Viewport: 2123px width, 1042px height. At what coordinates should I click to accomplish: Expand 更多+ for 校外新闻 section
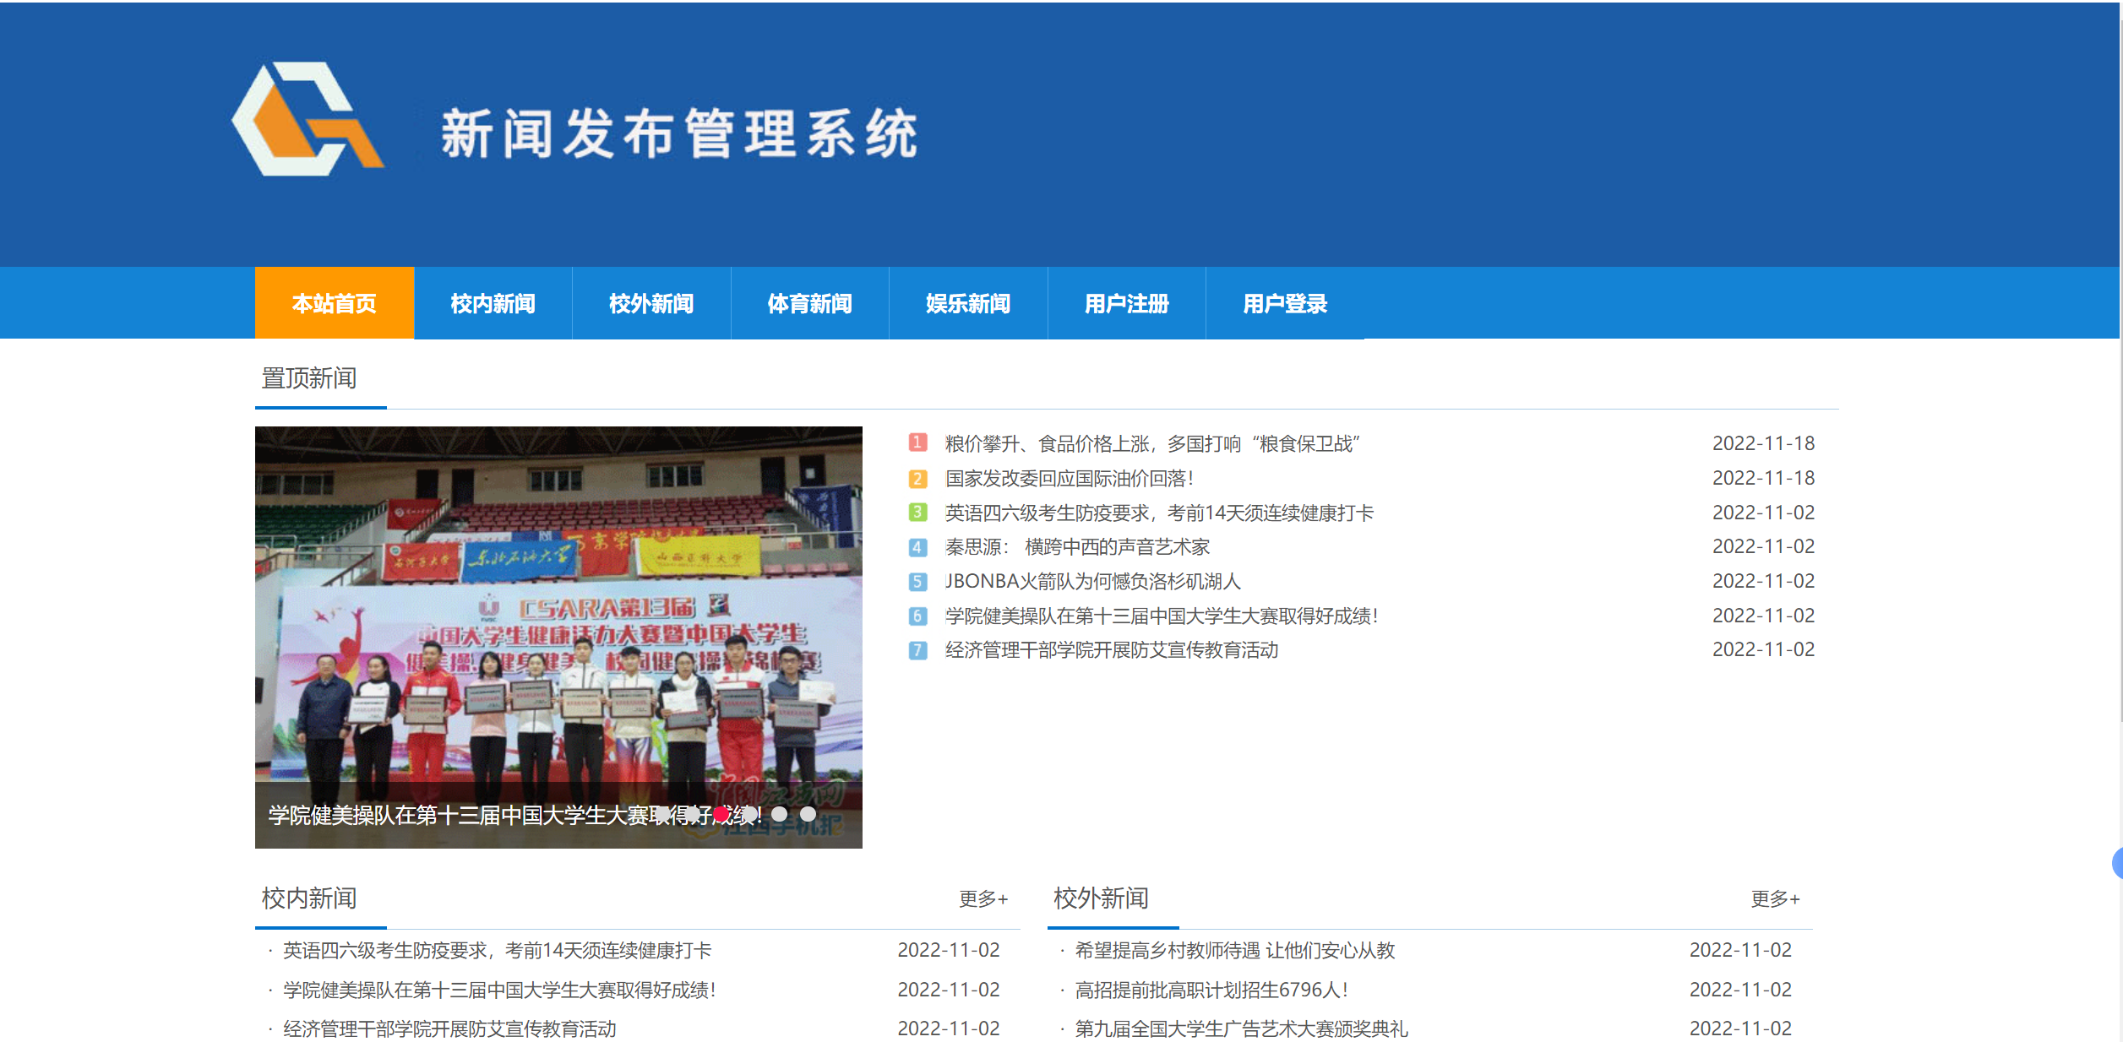[1775, 898]
